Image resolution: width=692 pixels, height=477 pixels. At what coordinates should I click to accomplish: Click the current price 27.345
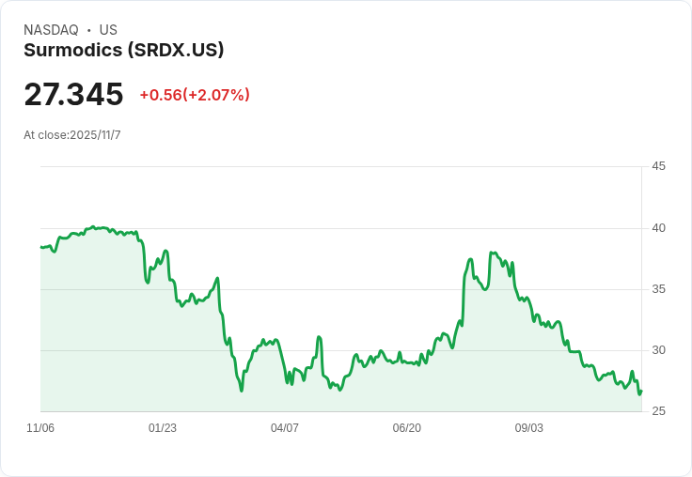click(73, 95)
